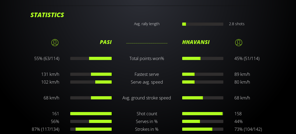Select the PASI player name

tap(106, 42)
